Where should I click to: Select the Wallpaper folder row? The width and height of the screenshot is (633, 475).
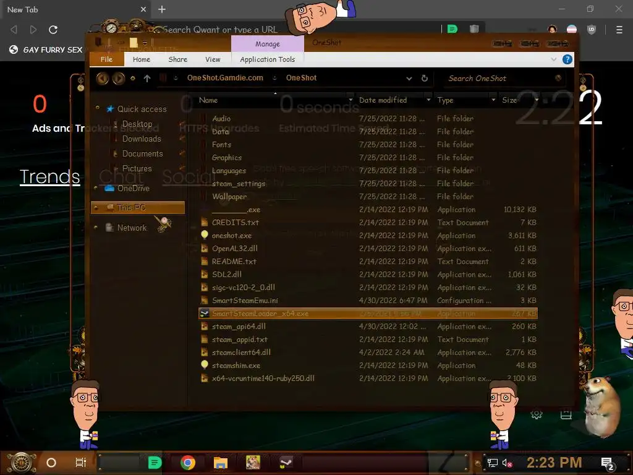[x=368, y=196]
